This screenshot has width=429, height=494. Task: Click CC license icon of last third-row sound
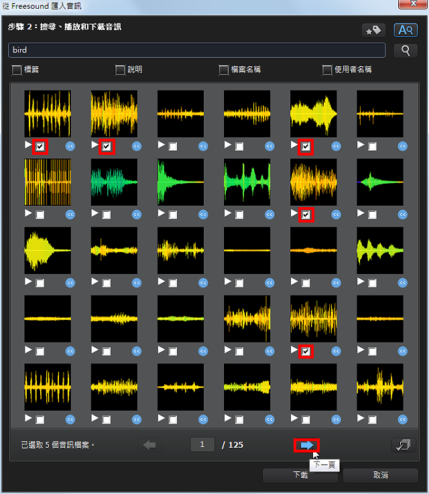click(403, 283)
